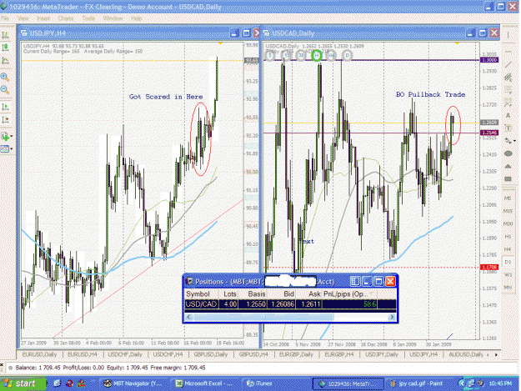The height and width of the screenshot is (391, 521).
Task: Open the Windows start menu
Action: 23,383
